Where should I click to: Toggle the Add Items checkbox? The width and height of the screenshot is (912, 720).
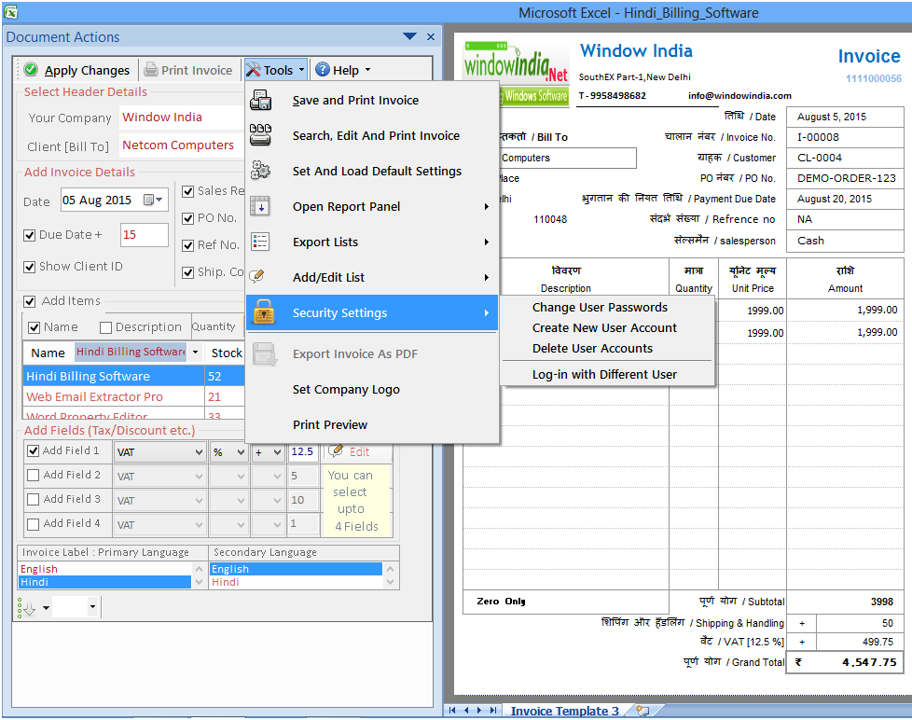(x=29, y=301)
